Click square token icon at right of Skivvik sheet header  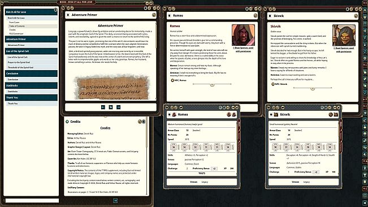click(336, 115)
